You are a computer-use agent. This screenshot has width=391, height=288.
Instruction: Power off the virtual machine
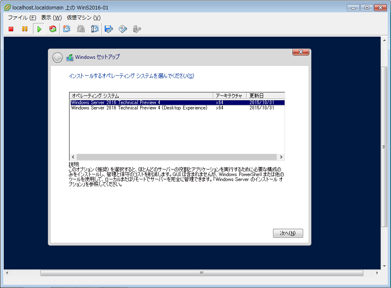(x=10, y=29)
